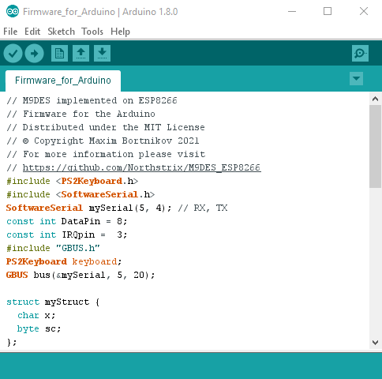Click the scroll down arrow of the editor

[x=376, y=343]
